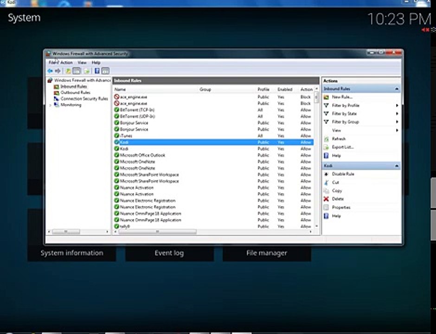
Task: Click the highlighted Kodi rule row
Action: [213, 142]
